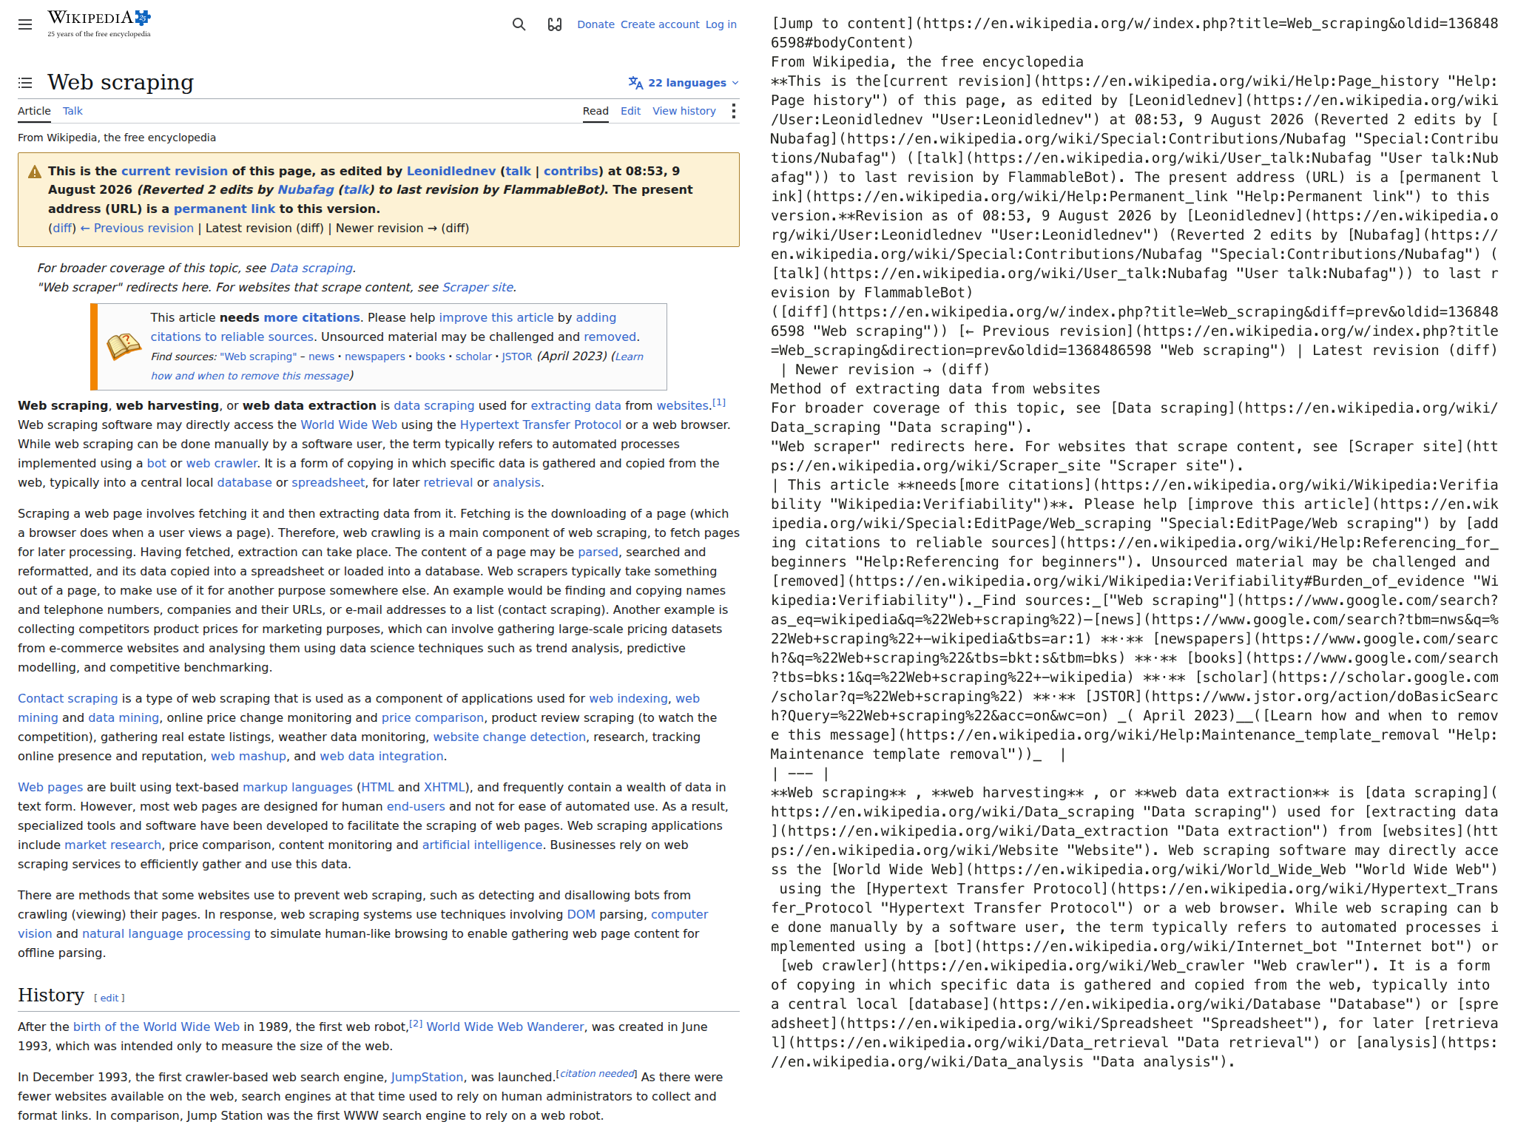
Task: Expand the 22 languages dropdown
Action: (684, 83)
